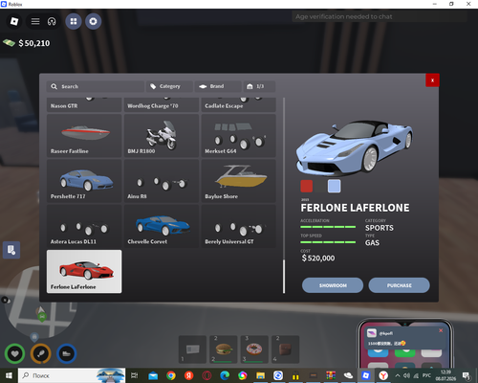This screenshot has width=478, height=383.
Task: Open the blue gear settings button
Action: point(93,21)
